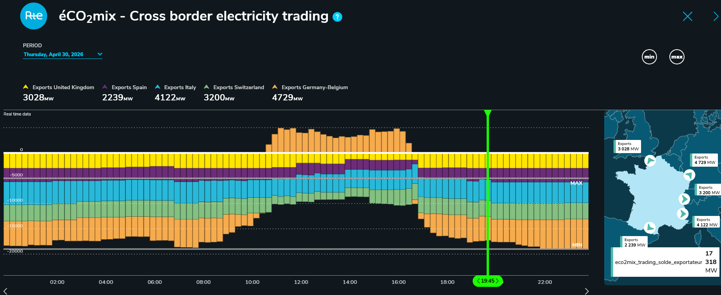Toggle the min display button
The width and height of the screenshot is (721, 295).
pos(649,57)
